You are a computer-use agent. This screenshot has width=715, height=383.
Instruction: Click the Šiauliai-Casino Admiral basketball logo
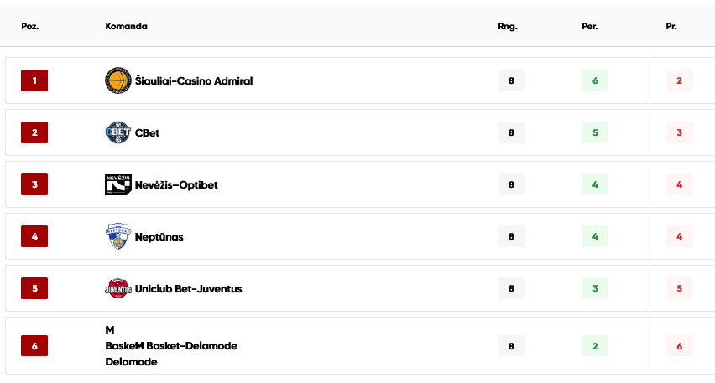118,80
